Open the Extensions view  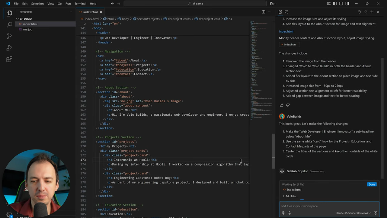point(9,59)
